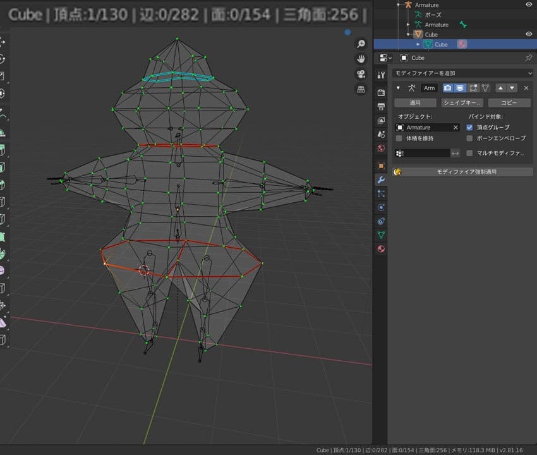Select the ポーズ item in the outliner
This screenshot has width=537, height=455.
(x=433, y=15)
